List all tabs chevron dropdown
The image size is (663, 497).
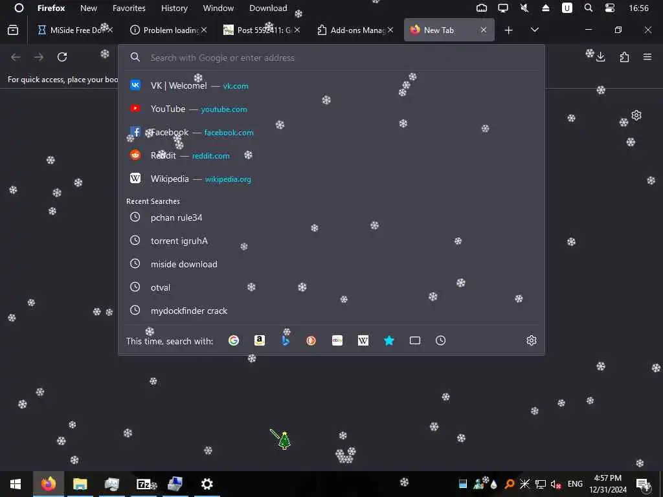pyautogui.click(x=534, y=30)
